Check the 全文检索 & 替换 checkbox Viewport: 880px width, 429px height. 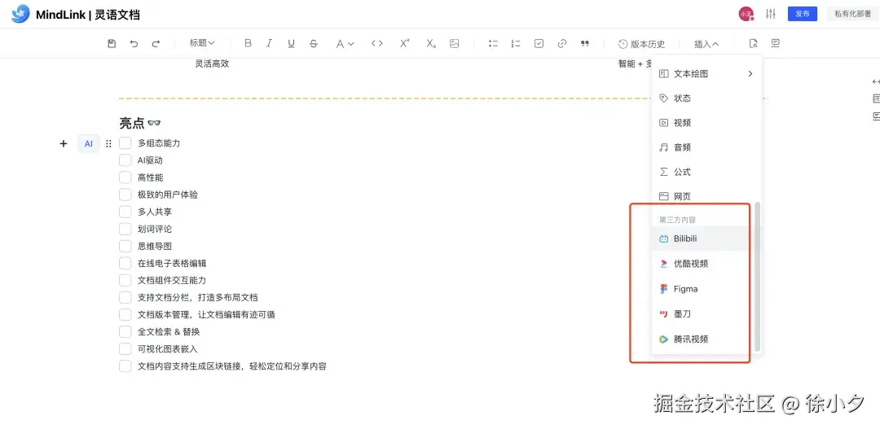click(125, 331)
